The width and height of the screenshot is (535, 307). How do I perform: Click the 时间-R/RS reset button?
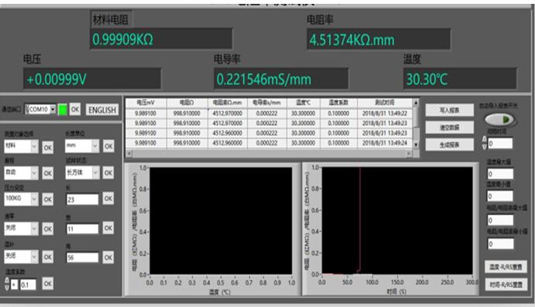[x=506, y=285]
